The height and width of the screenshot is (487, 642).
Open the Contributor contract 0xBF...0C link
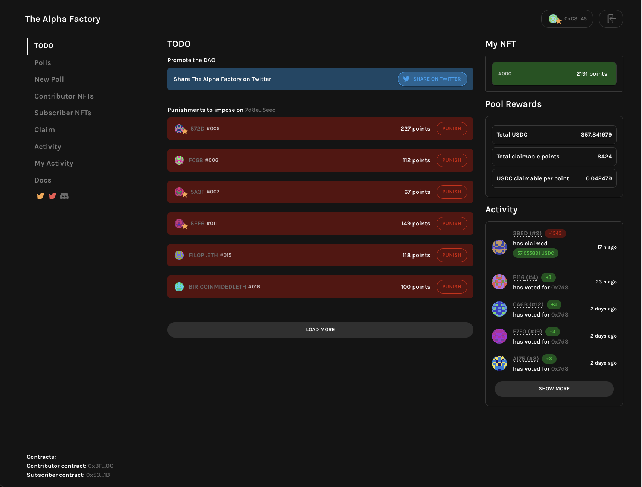[x=100, y=466]
